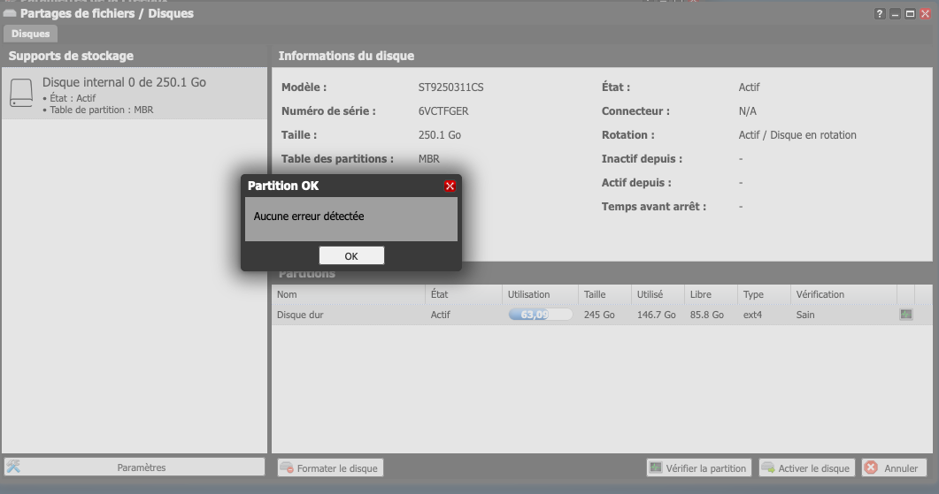Click the hard disk icon in storage list
Screen dimensions: 939x494
pyautogui.click(x=21, y=94)
